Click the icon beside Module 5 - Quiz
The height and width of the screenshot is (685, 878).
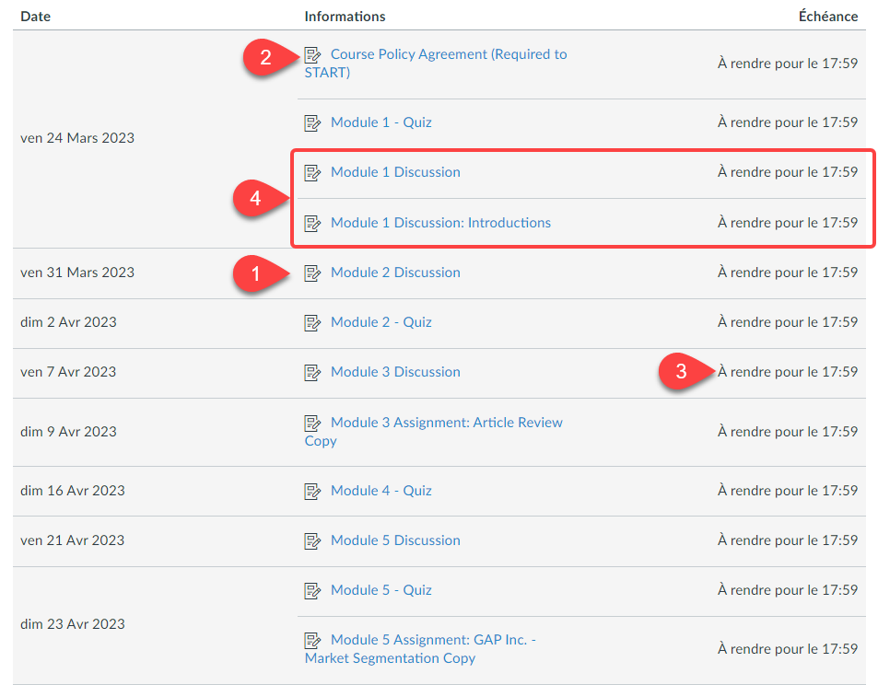point(312,590)
